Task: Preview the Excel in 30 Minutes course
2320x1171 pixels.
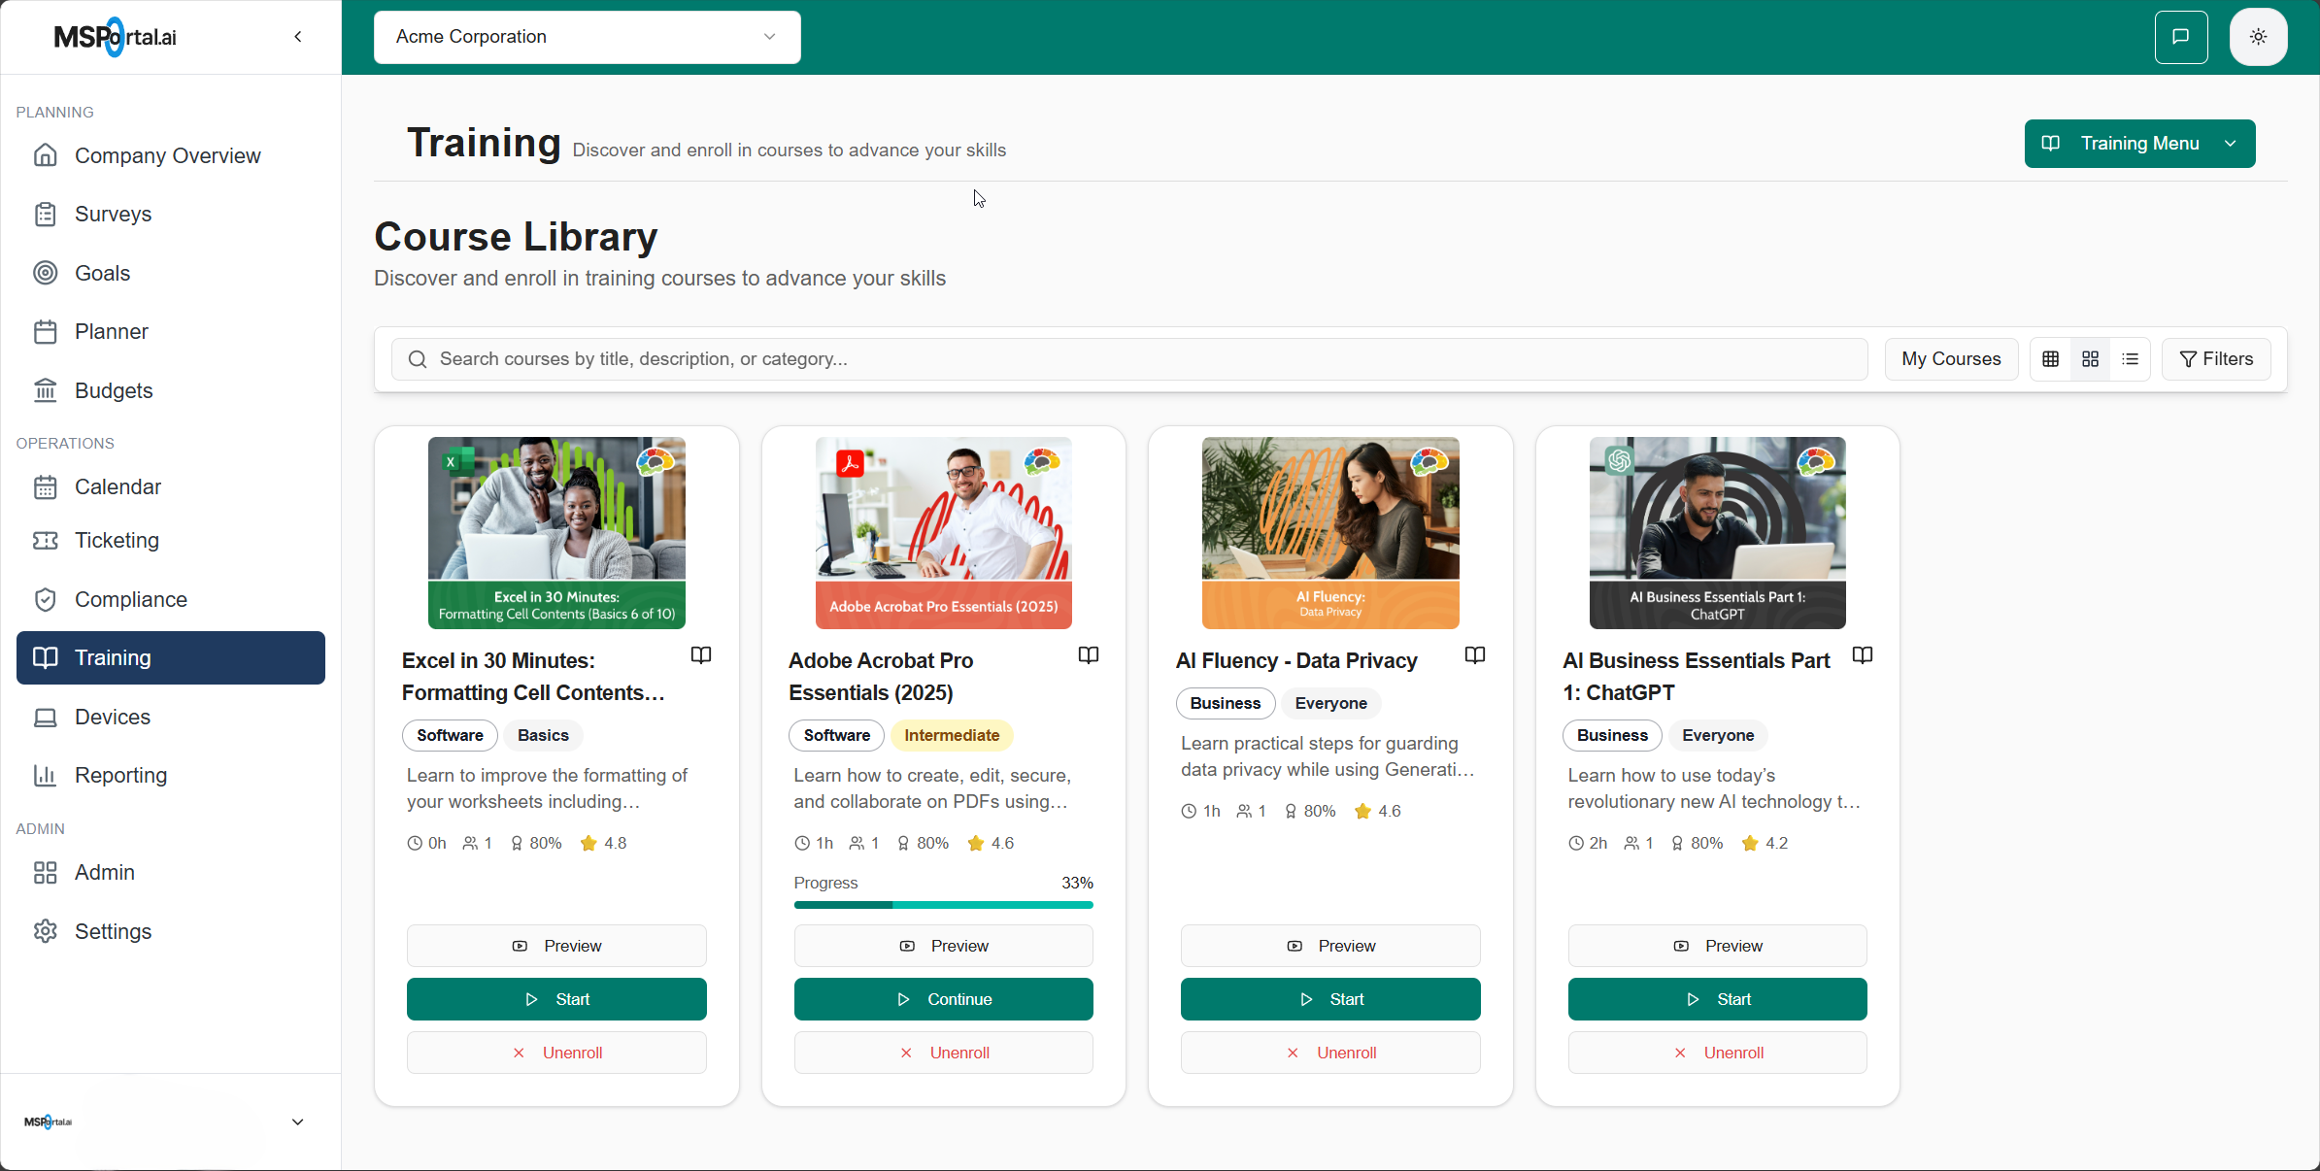Action: click(x=556, y=946)
